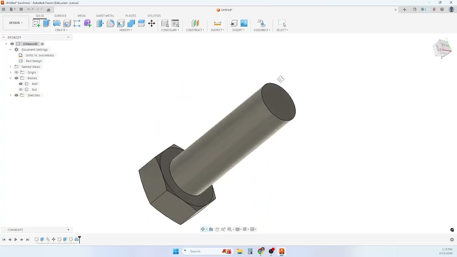This screenshot has height=257, width=457.
Task: Switch to the SURFACE tab
Action: [60, 16]
